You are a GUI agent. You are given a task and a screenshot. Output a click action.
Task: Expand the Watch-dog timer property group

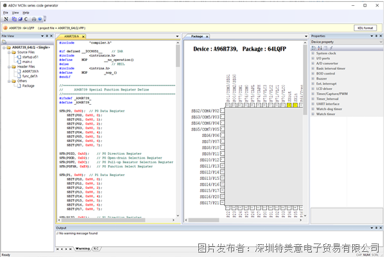313,109
